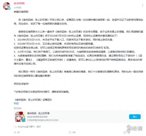Click the 进入 button on the game card
Viewport: 146px width, 136px height.
click(x=135, y=117)
